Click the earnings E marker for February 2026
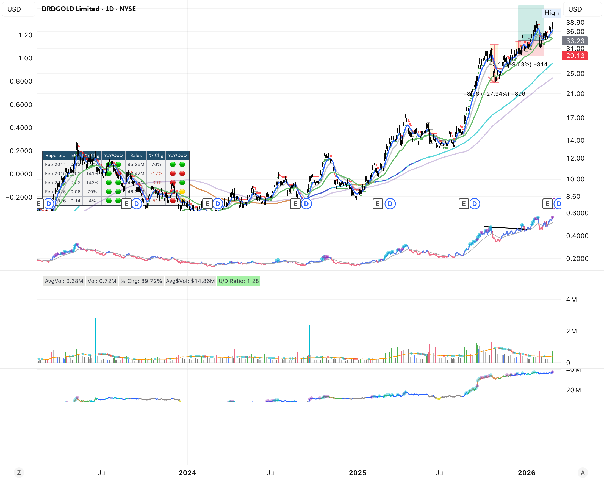This screenshot has width=604, height=480. [547, 204]
